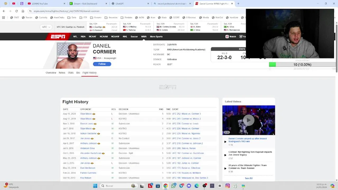Image resolution: width=338 pixels, height=190 pixels.
Task: Open opponent Alexander Gustafsson link
Action: click(x=91, y=153)
